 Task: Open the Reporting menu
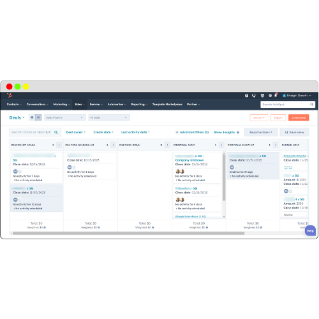tap(139, 105)
